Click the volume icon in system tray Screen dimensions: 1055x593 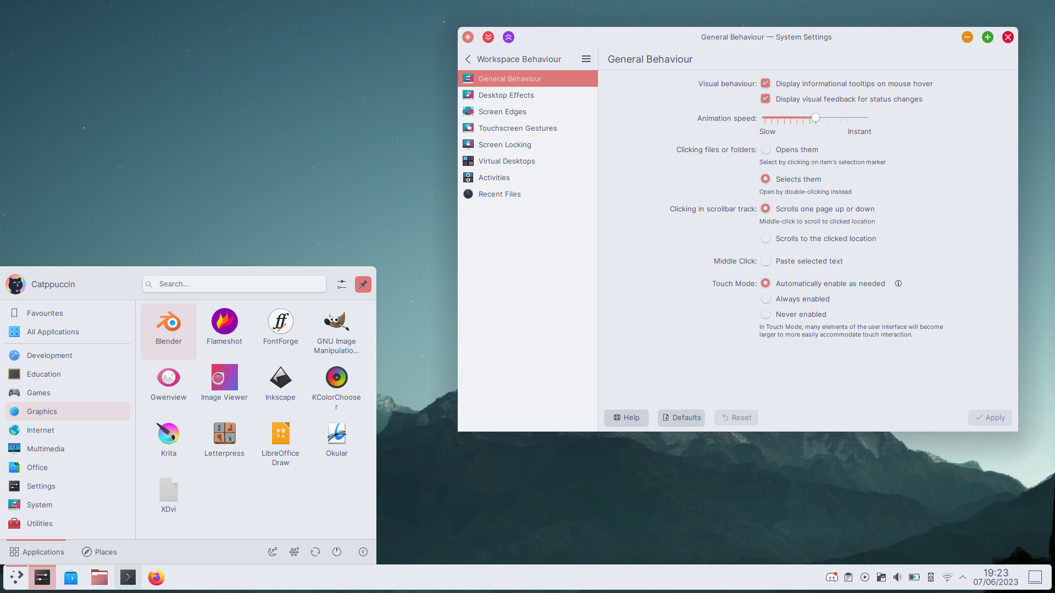[897, 577]
